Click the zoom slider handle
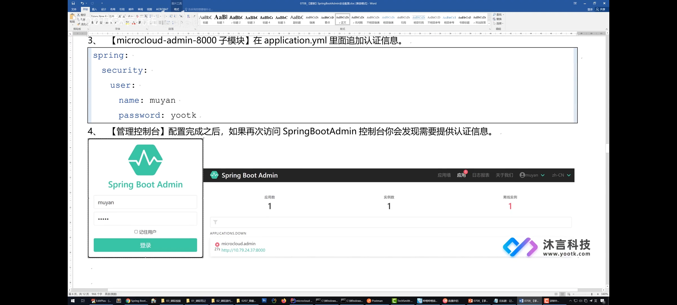Screen dimensions: 677x305 [592, 294]
